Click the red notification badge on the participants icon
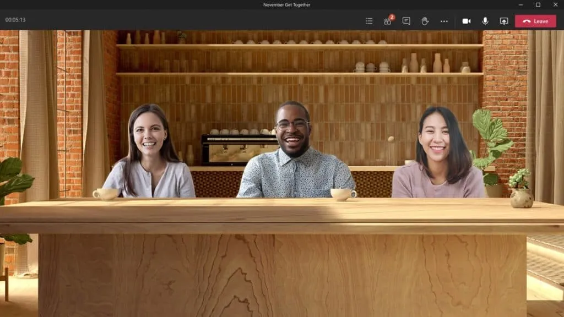Viewport: 564px width, 317px height. [392, 16]
